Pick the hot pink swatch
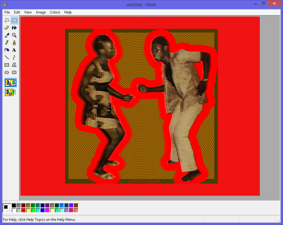The image size is (283, 225). (71, 210)
